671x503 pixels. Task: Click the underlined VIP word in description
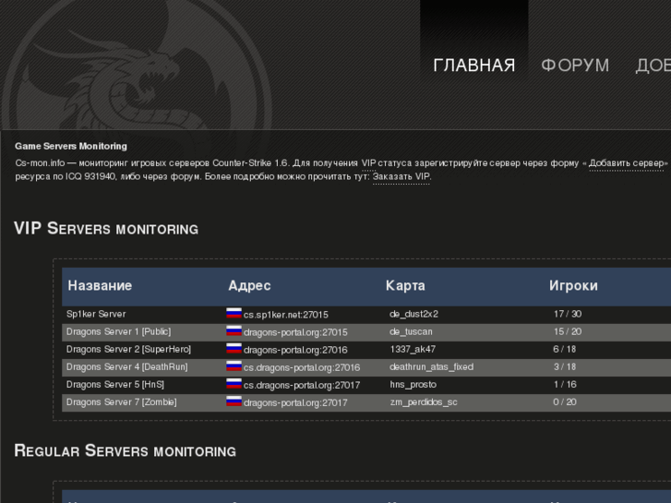[x=368, y=163]
